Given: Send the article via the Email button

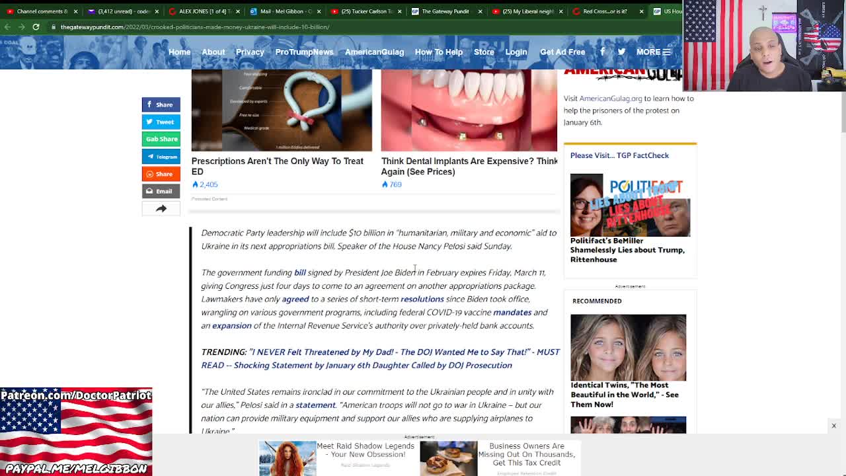Looking at the screenshot, I should coord(161,191).
